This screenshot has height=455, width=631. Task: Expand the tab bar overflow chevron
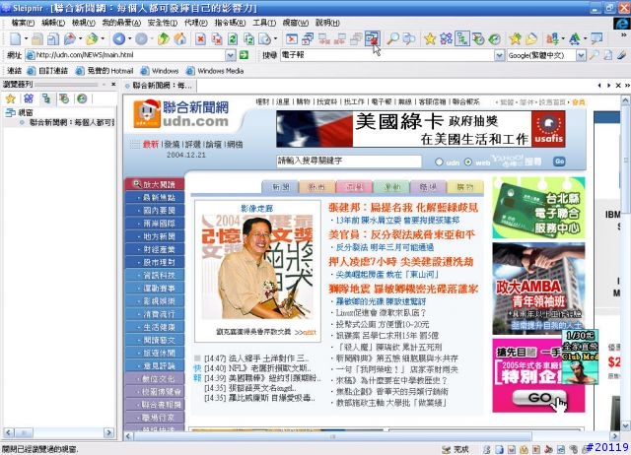[x=627, y=86]
